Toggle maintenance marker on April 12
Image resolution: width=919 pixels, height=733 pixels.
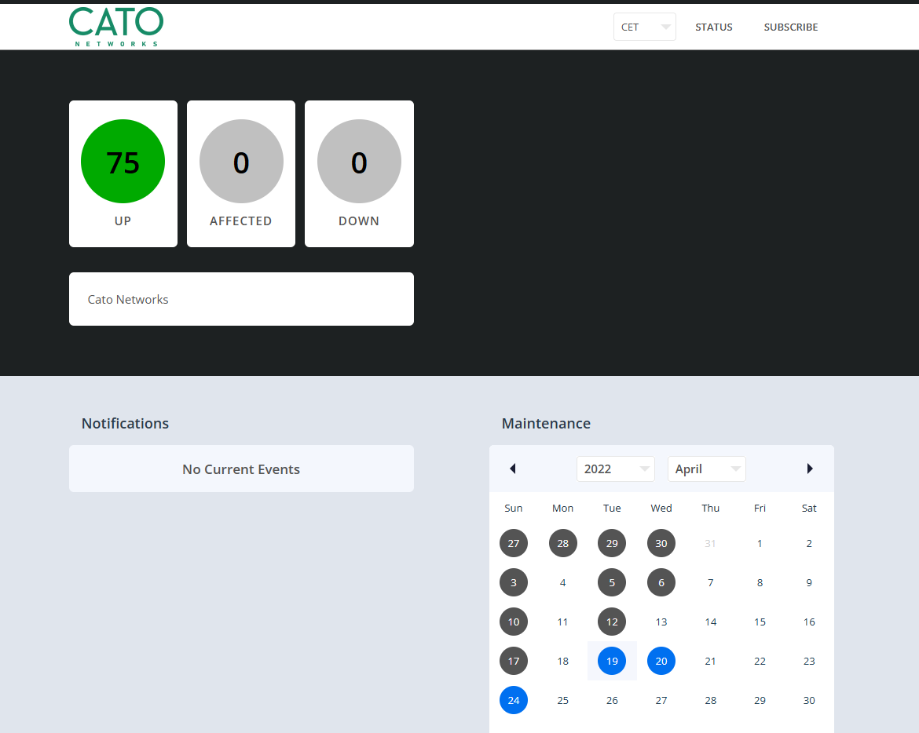pyautogui.click(x=612, y=622)
